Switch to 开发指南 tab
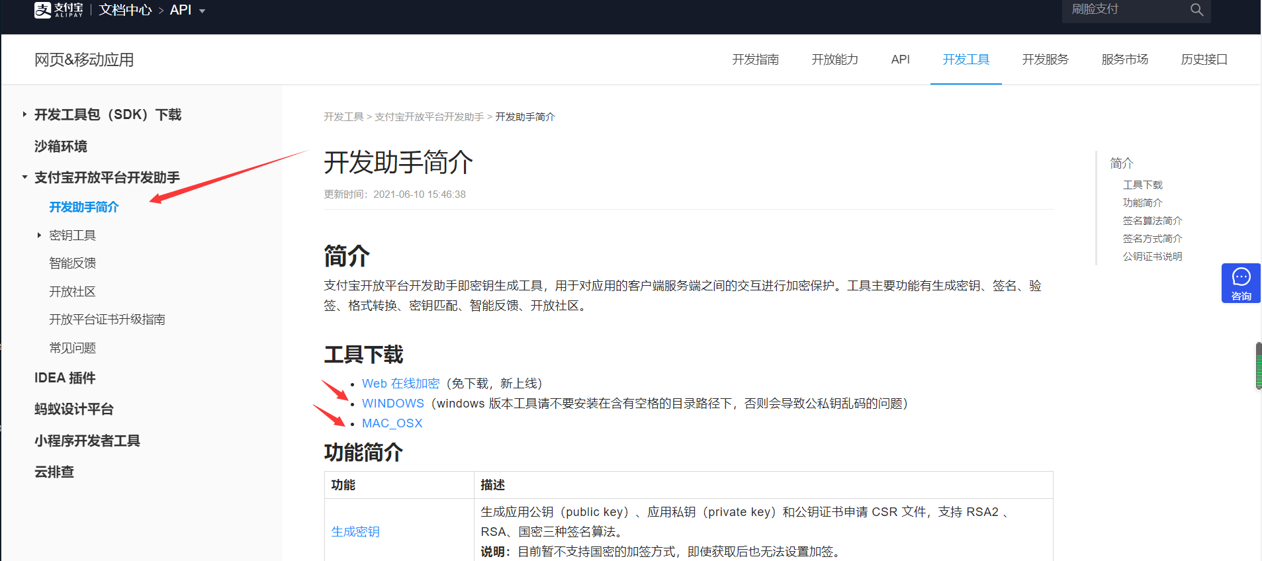 pos(755,60)
